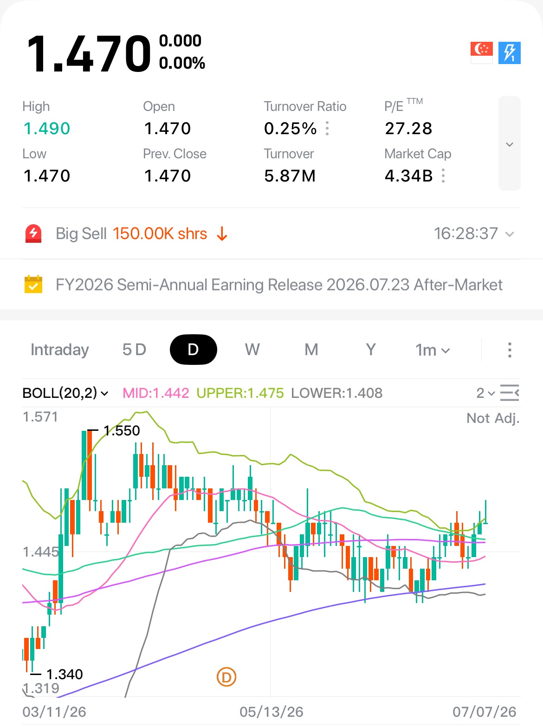This screenshot has width=543, height=727.
Task: Tap dots next to Turnover Ratio value
Action: coord(327,128)
